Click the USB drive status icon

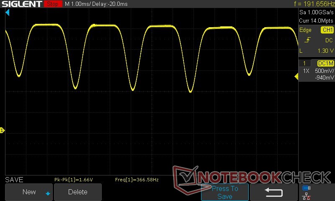307,188
